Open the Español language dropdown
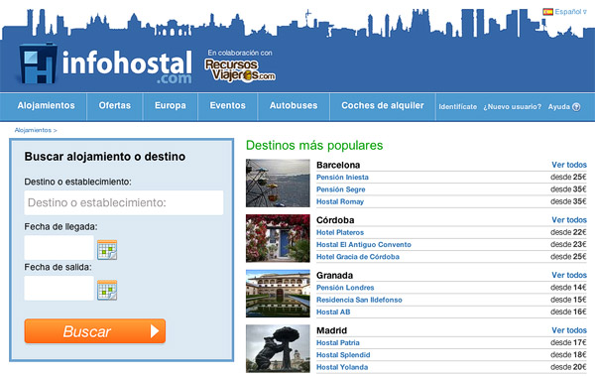This screenshot has height=376, width=595. pyautogui.click(x=570, y=12)
